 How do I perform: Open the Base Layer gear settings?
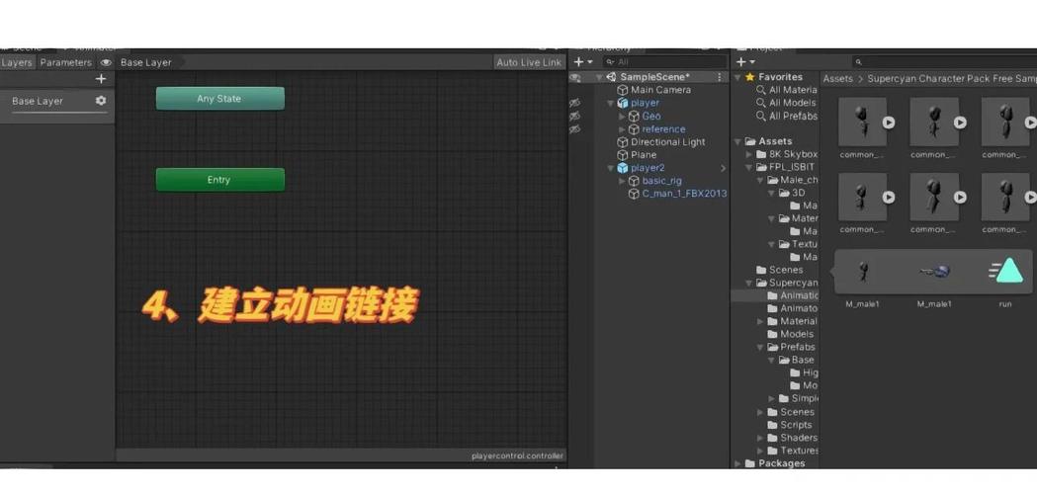101,101
